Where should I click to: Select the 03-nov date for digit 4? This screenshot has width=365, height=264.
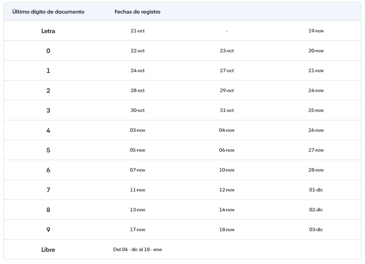point(138,131)
